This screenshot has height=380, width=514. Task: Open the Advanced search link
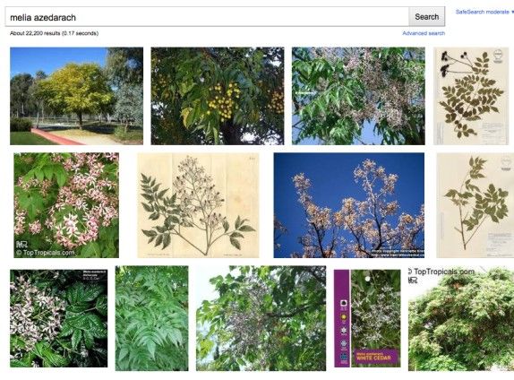(424, 33)
